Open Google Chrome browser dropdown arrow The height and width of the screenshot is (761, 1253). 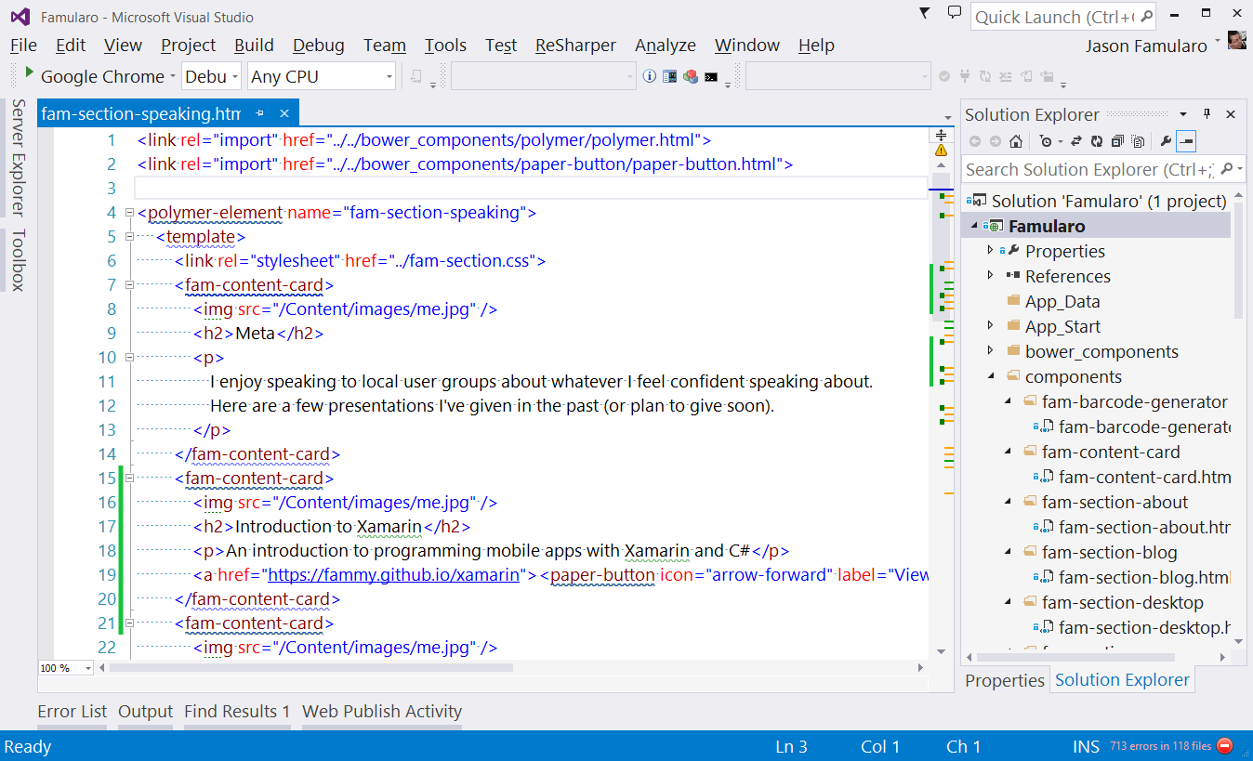click(x=172, y=76)
